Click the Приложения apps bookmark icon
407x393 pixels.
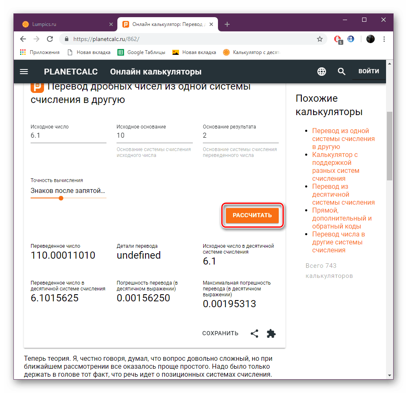point(23,52)
